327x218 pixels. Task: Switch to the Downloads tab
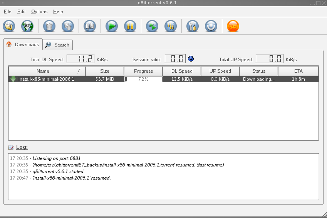[23, 45]
